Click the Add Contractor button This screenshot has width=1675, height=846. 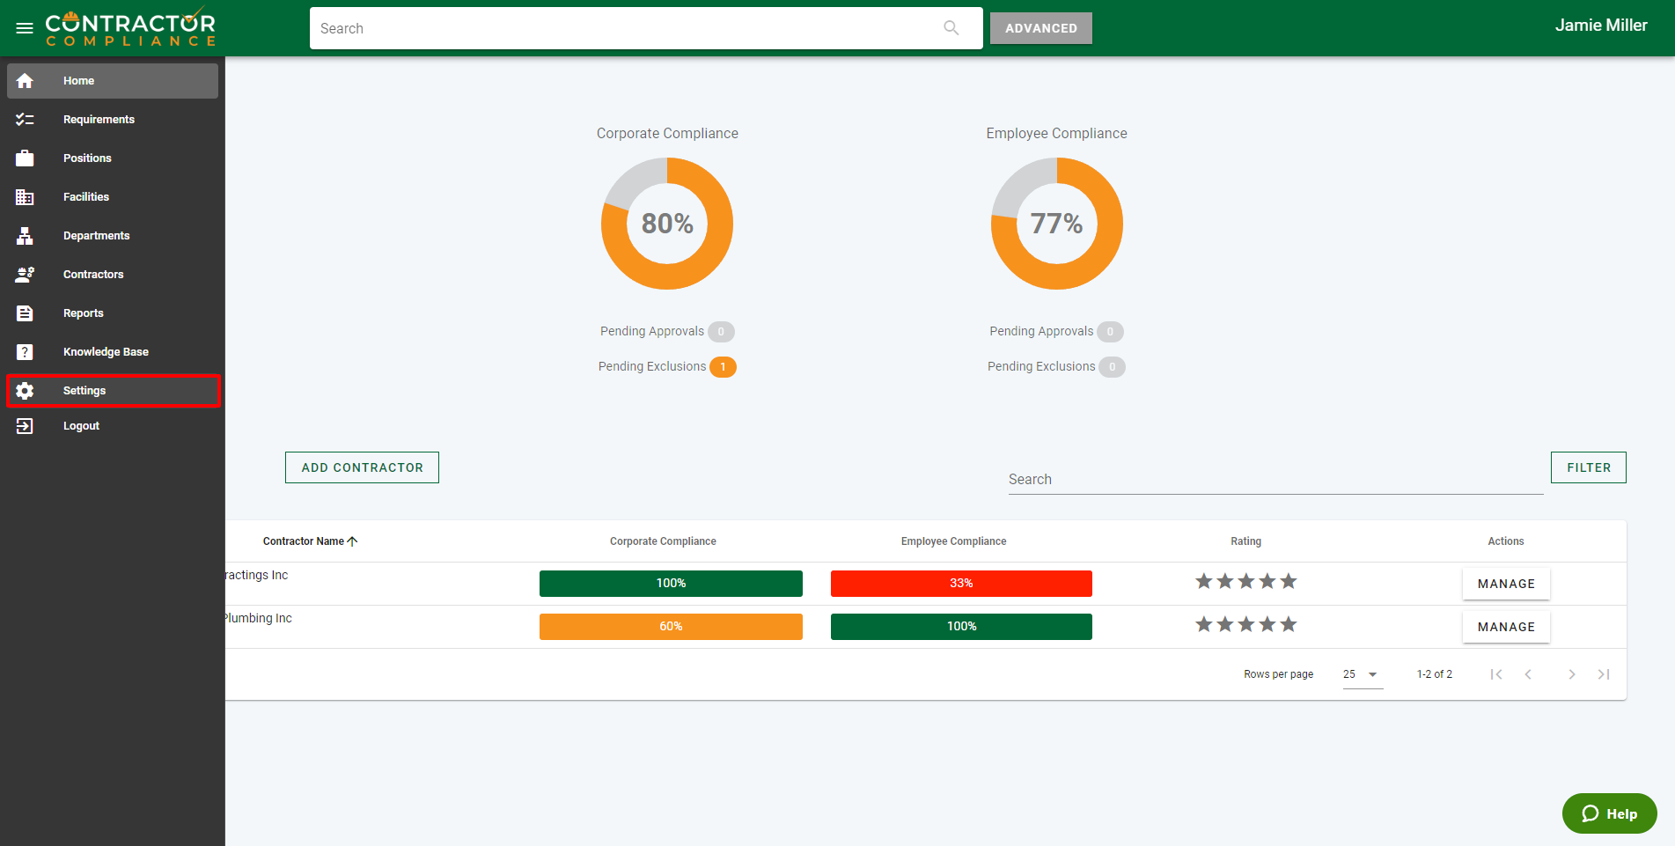pyautogui.click(x=362, y=467)
